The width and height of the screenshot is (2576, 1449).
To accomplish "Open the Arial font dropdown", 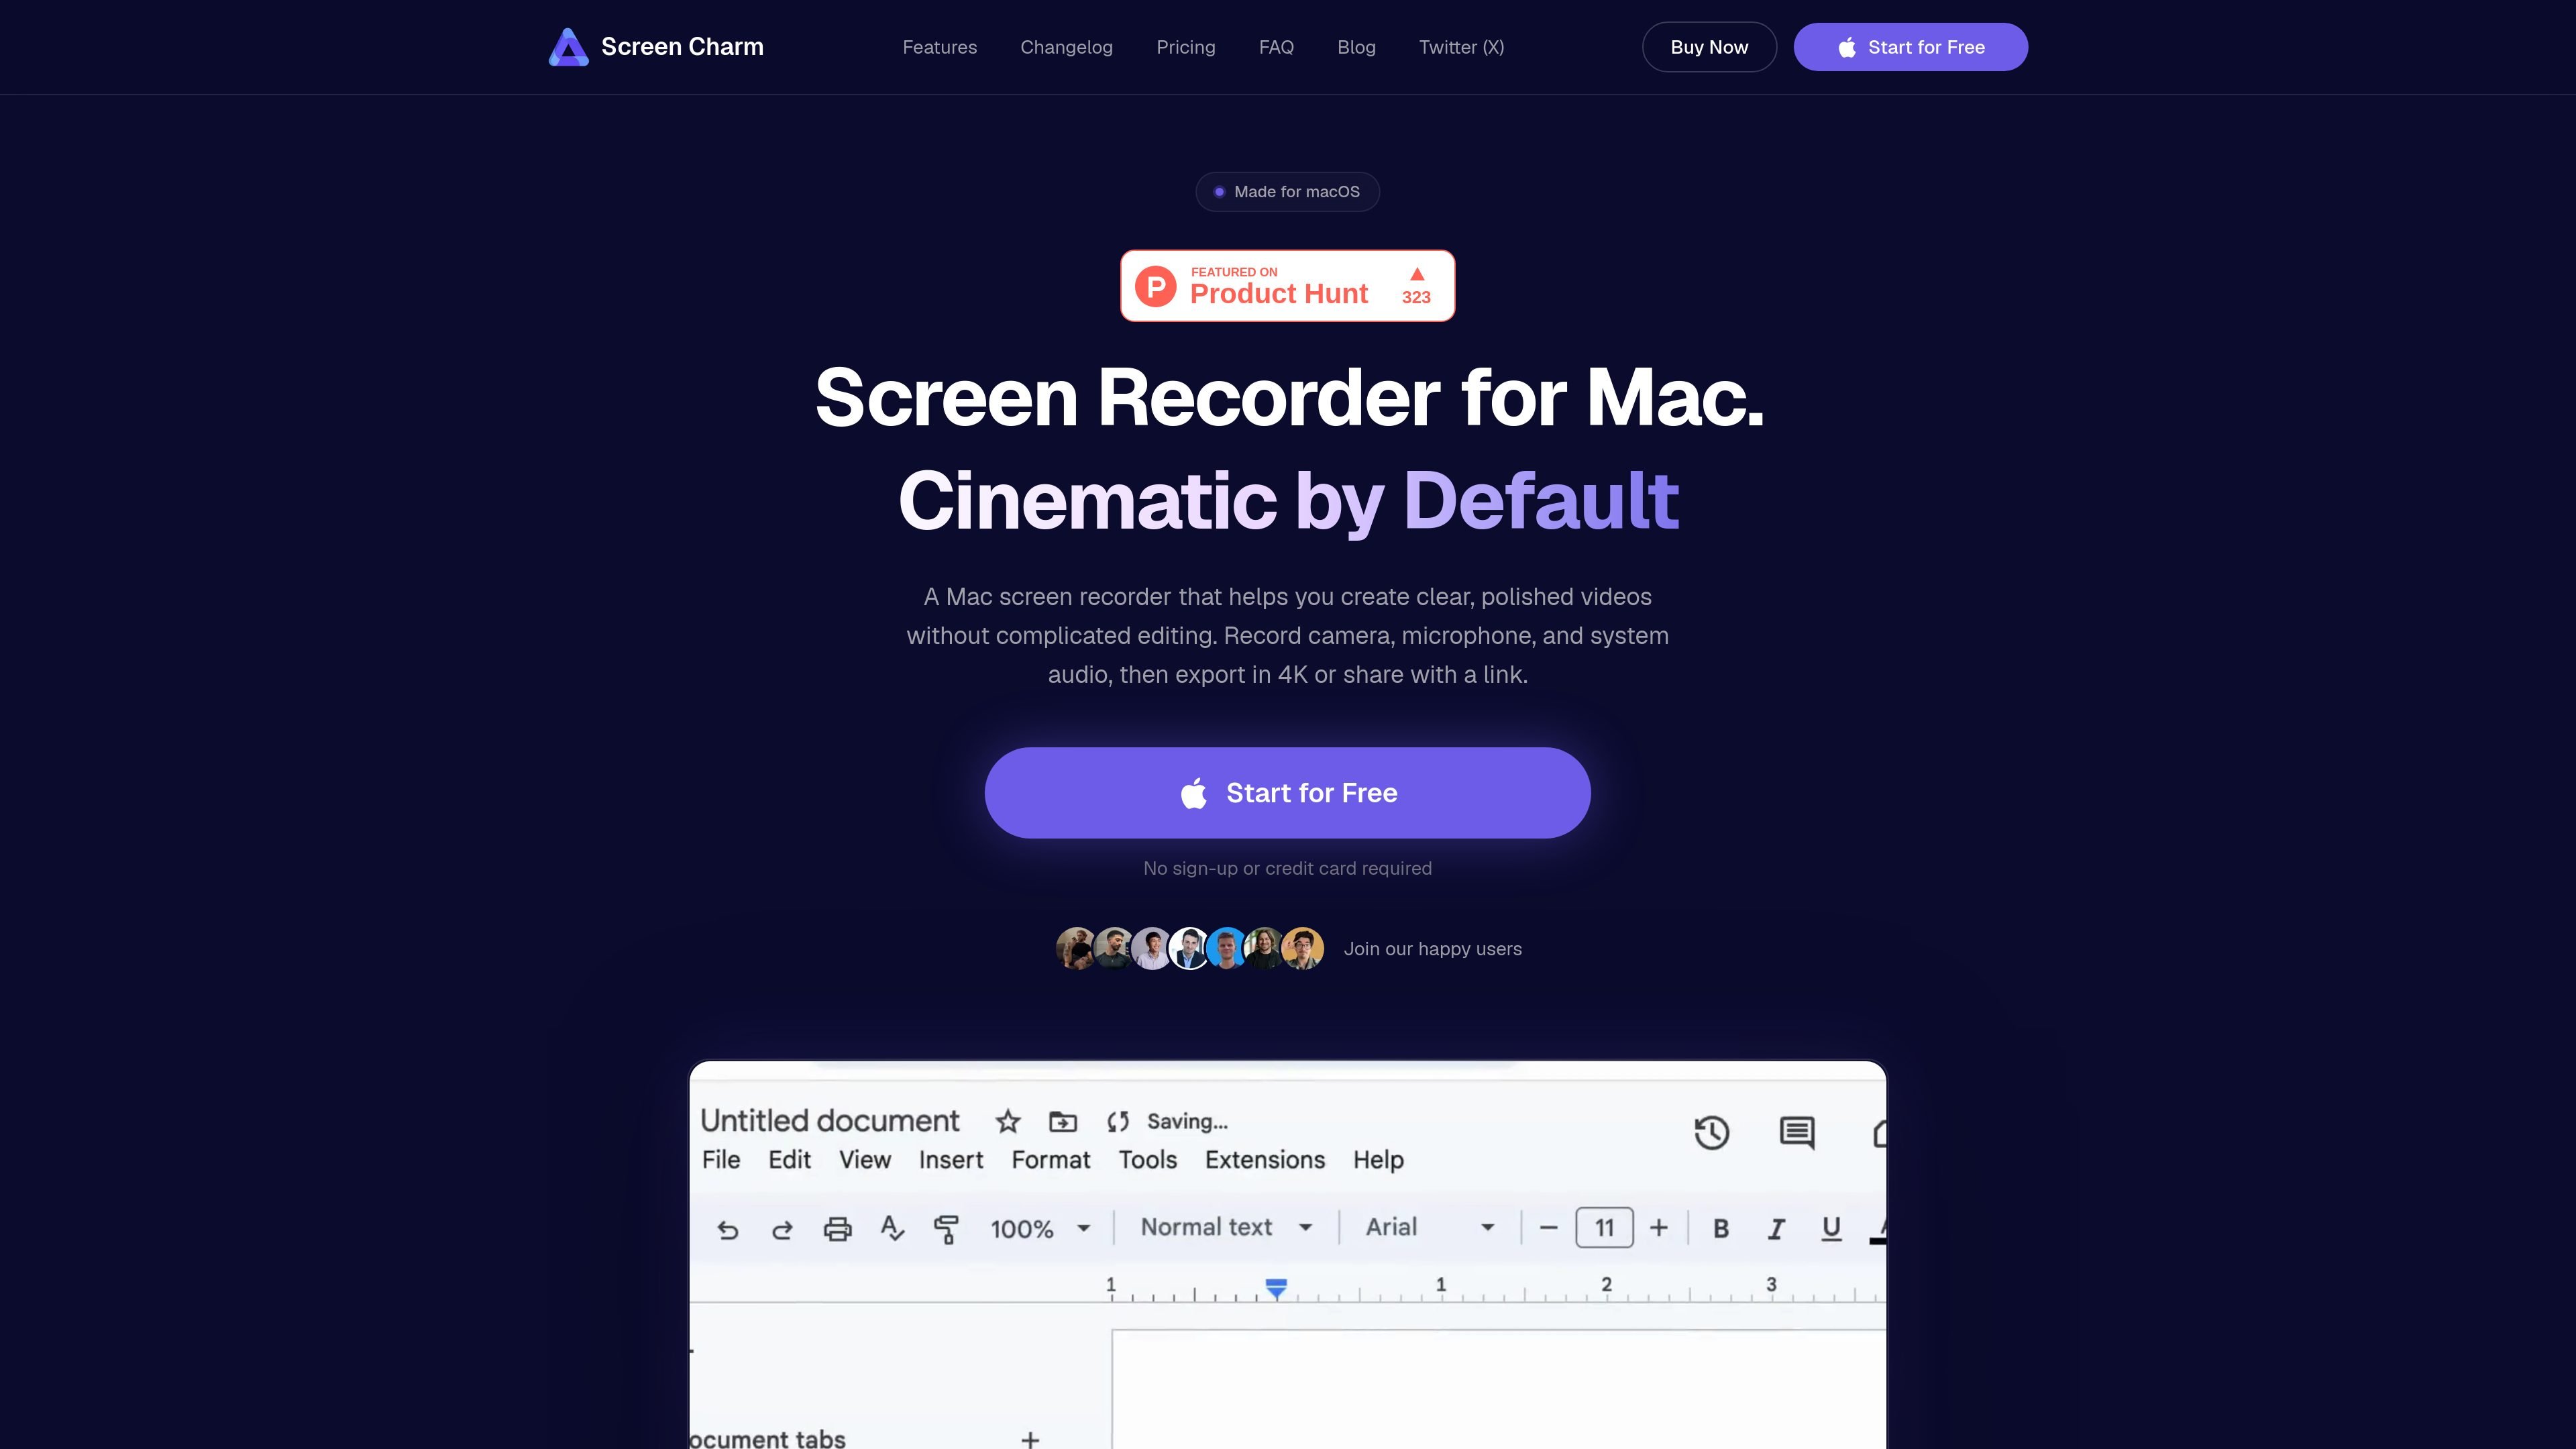I will click(1430, 1227).
